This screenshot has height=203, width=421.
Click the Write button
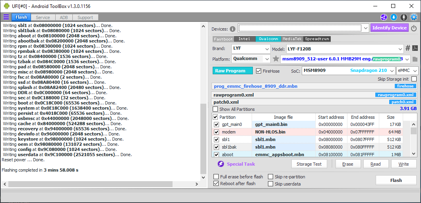404,164
